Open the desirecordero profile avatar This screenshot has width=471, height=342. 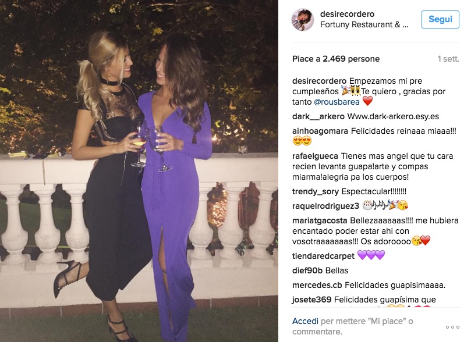coord(303,20)
